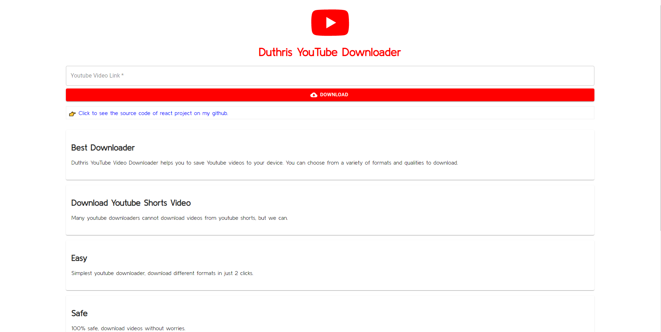Click the description under Best Downloader heading

pyautogui.click(x=264, y=163)
